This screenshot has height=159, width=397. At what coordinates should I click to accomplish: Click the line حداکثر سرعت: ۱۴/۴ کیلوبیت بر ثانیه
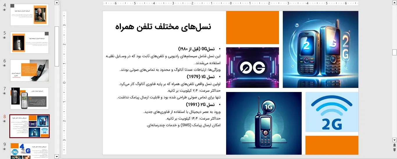click(193, 118)
